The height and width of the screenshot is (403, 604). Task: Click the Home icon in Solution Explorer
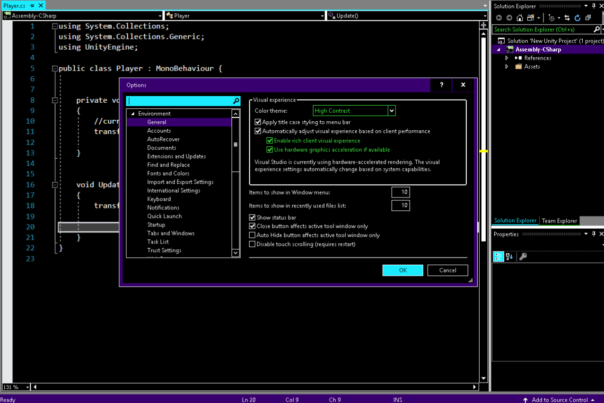point(520,18)
